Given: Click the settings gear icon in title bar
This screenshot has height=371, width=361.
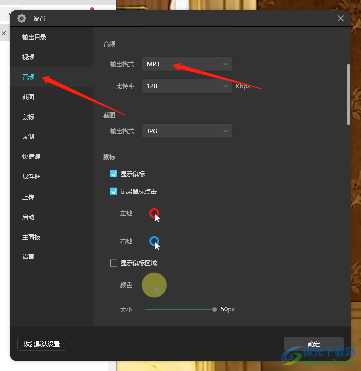Looking at the screenshot, I should click(x=22, y=18).
